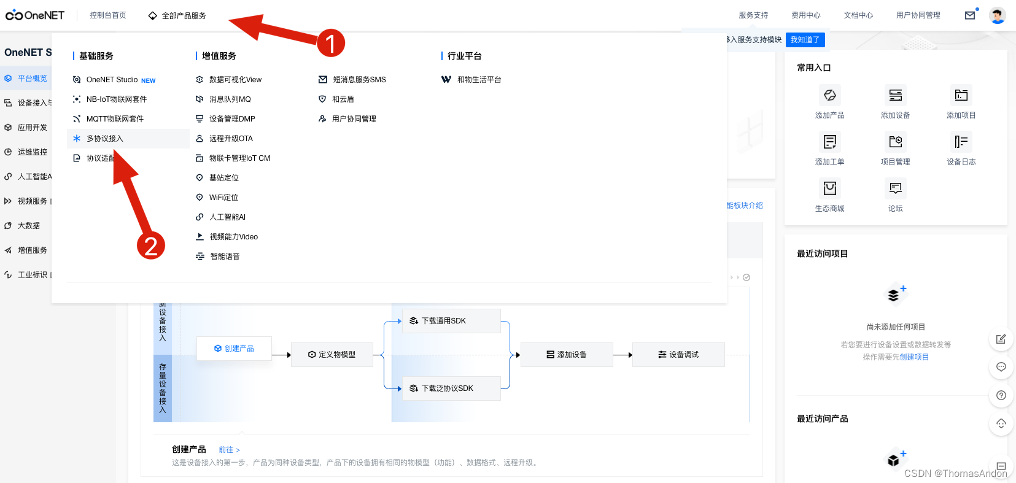Click the 设备日志 shortcut icon
The height and width of the screenshot is (483, 1016).
(961, 142)
